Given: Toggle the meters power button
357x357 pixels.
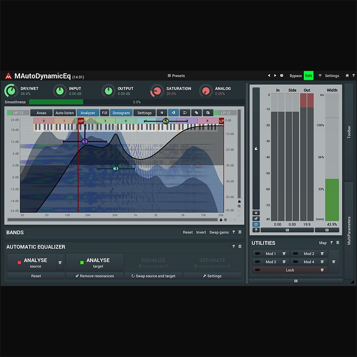Looking at the screenshot, I should tap(256, 224).
